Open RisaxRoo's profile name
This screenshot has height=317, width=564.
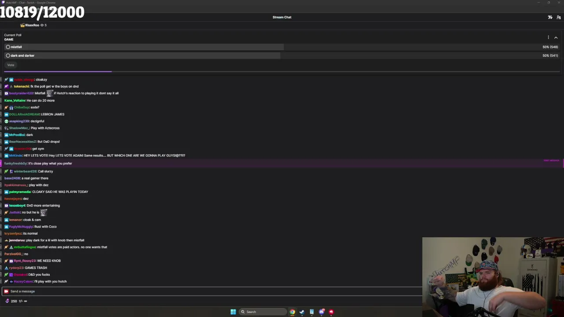tap(32, 25)
